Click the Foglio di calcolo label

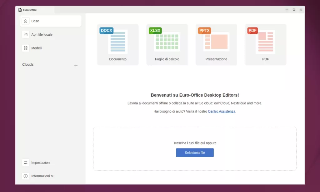point(167,59)
